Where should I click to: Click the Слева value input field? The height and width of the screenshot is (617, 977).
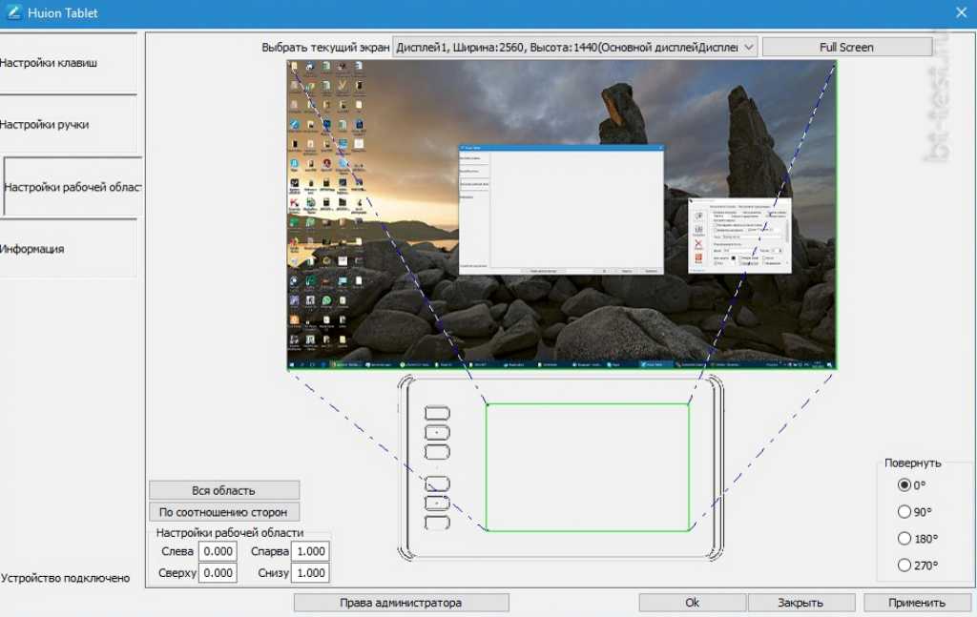pos(217,551)
